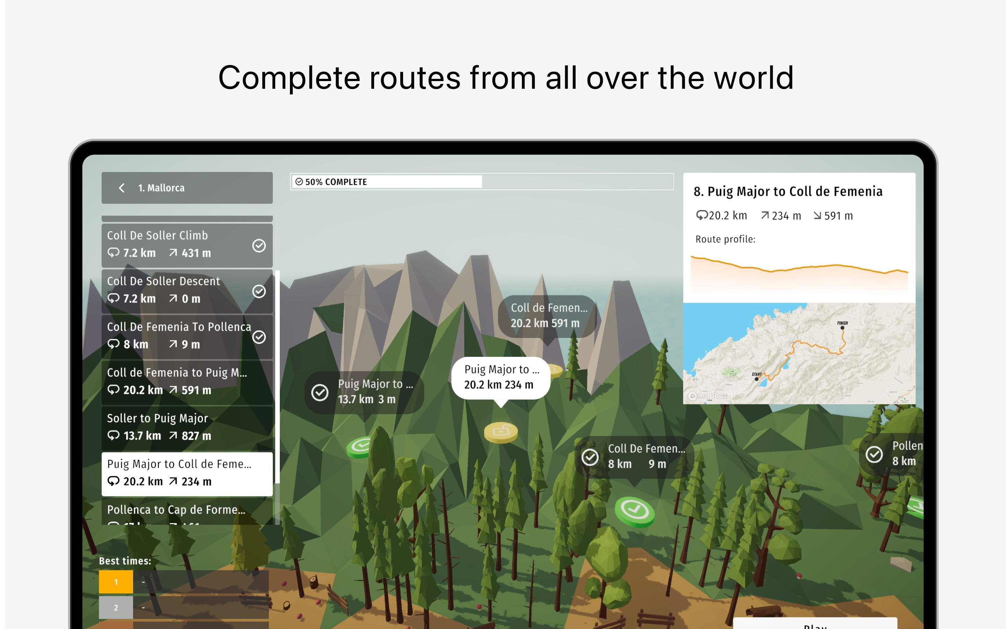Click the ascent arrow icon beside 234 m in details
Screen dimensions: 1006x629
point(765,216)
